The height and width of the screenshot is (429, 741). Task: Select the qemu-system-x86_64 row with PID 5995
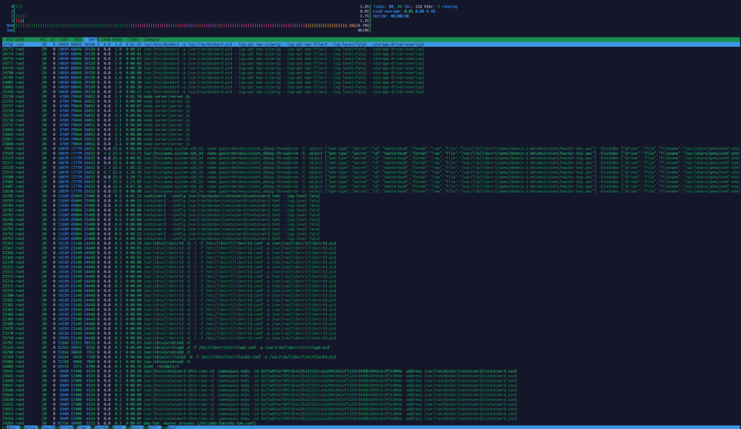[371, 148]
